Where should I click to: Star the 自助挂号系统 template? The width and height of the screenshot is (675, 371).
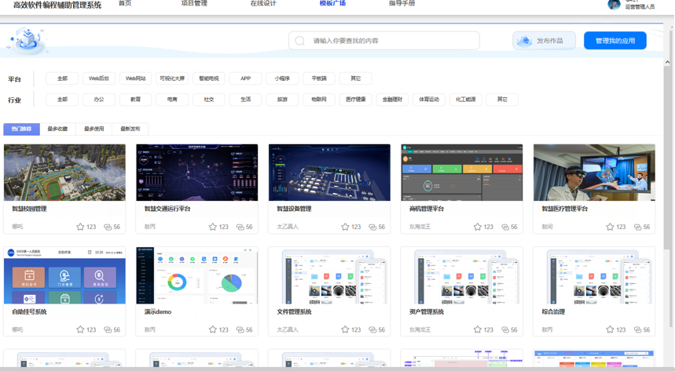click(x=80, y=329)
